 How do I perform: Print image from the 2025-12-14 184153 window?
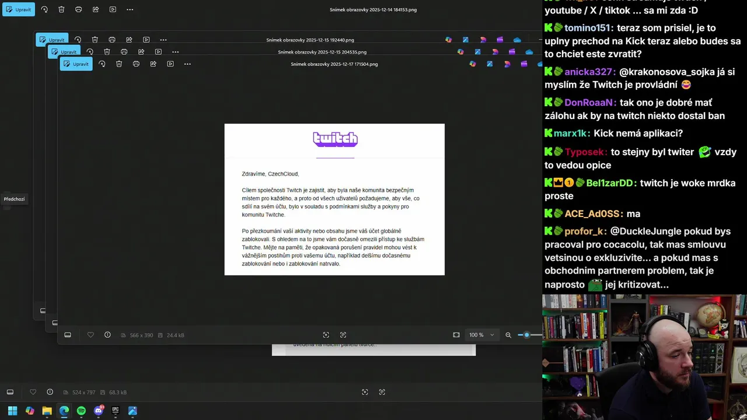coord(78,9)
